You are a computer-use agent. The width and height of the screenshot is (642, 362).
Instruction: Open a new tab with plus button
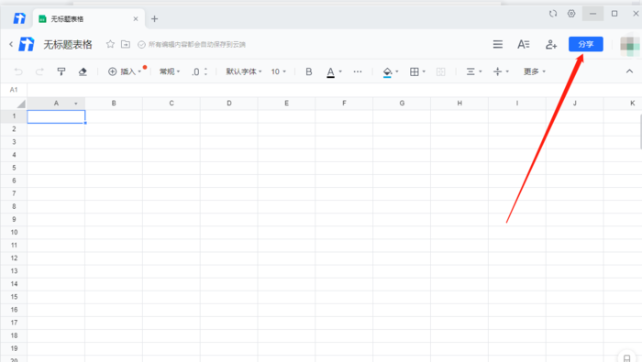point(154,19)
